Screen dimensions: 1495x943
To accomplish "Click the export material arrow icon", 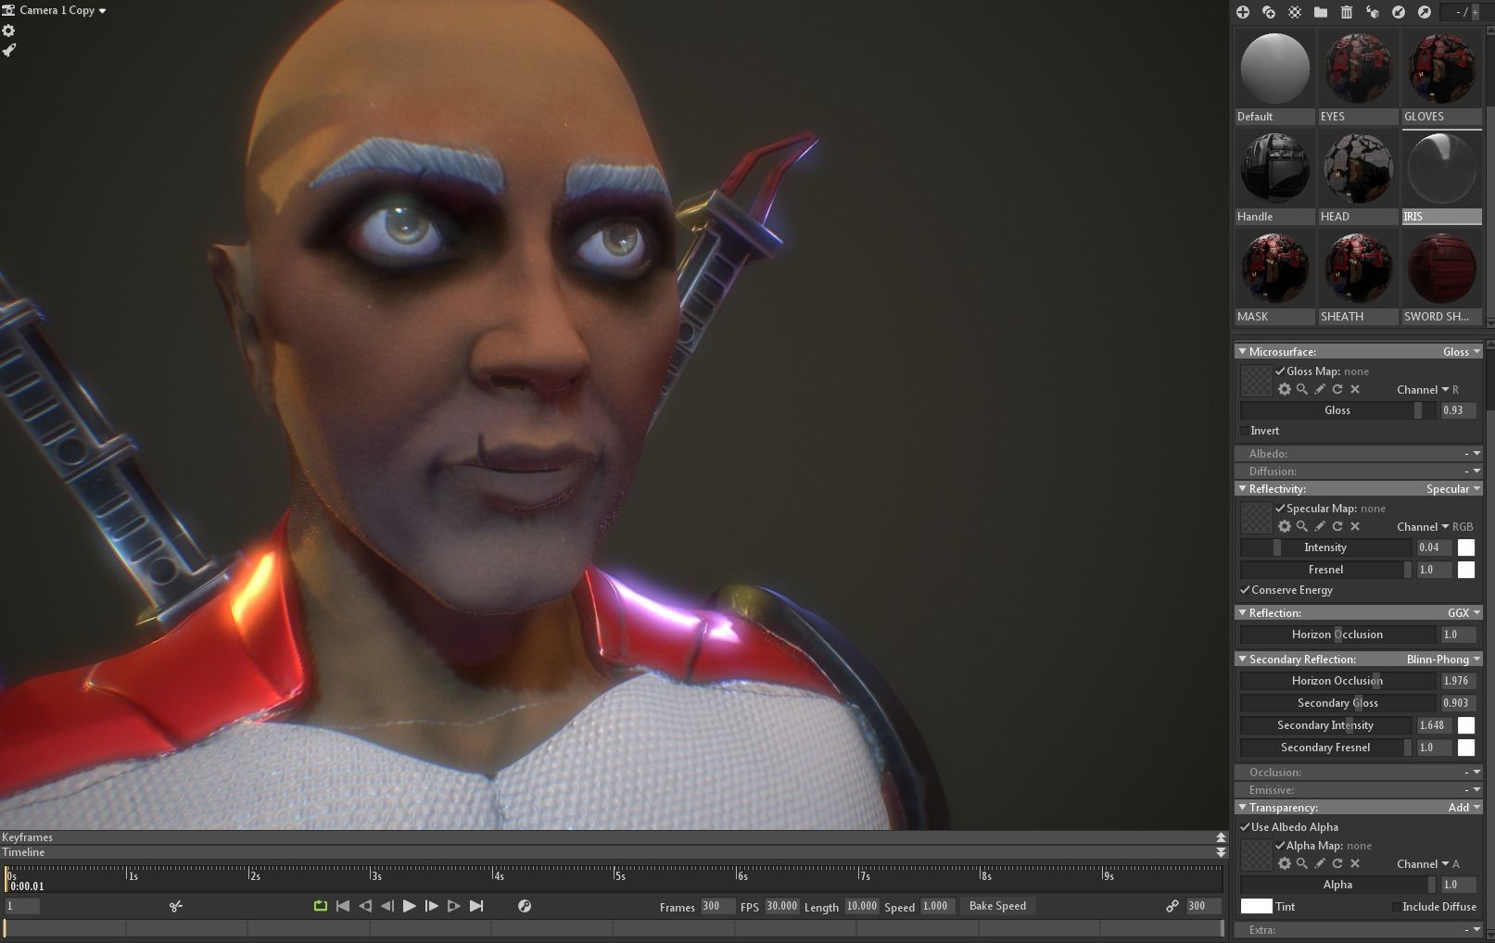I will tap(1425, 12).
